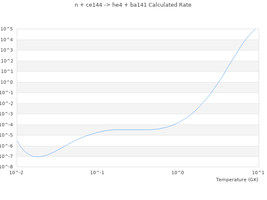The height and width of the screenshot is (200, 267).
Task: Select the 10^-7 y-axis tick label
Action: 6,157
